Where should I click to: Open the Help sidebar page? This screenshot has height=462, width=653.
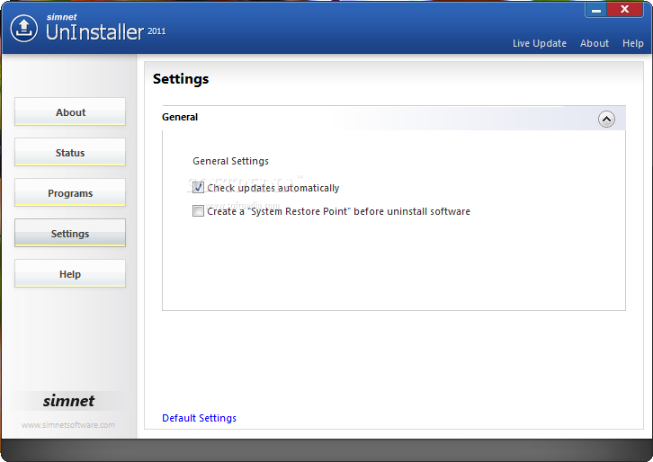(70, 273)
